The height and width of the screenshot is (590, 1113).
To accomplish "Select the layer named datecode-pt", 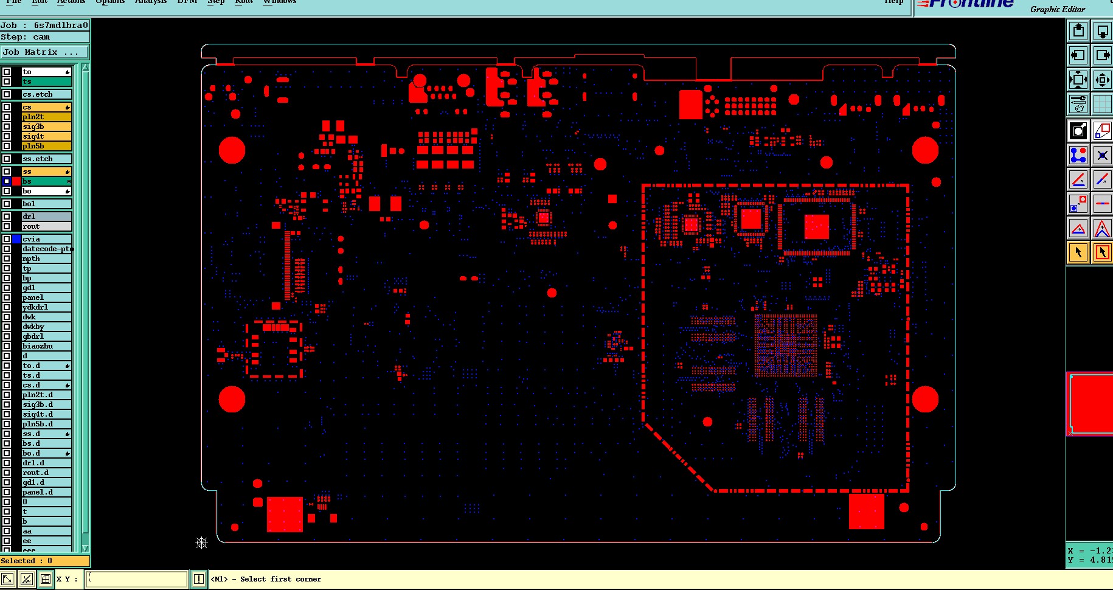I will 47,249.
